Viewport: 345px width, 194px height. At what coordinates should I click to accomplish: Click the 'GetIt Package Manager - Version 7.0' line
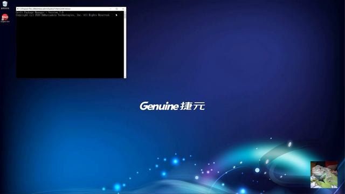click(x=40, y=12)
